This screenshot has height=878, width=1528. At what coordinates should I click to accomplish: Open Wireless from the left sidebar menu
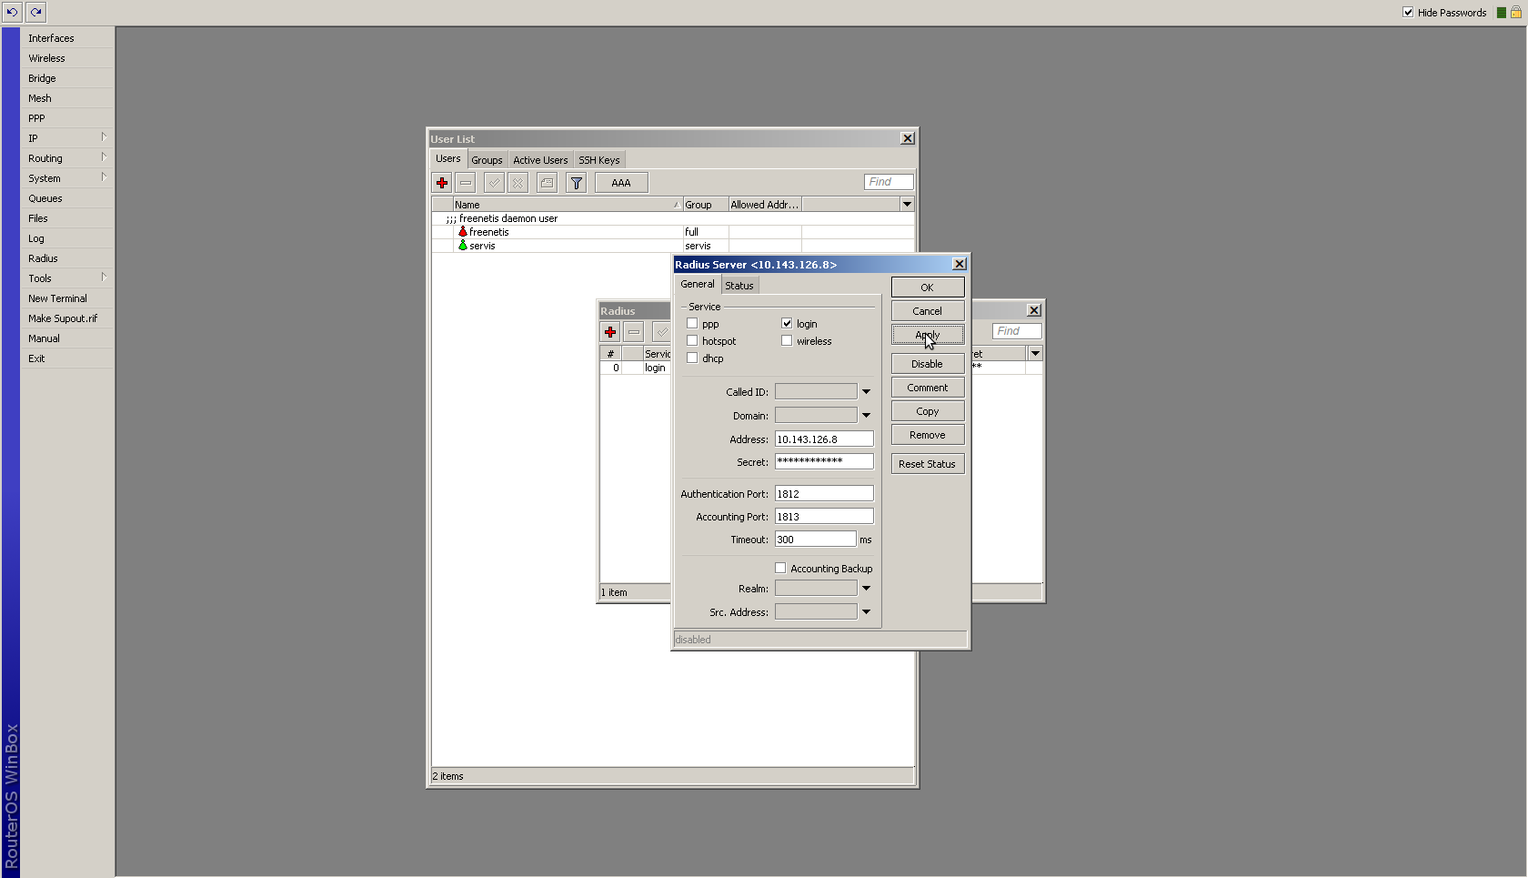point(46,58)
